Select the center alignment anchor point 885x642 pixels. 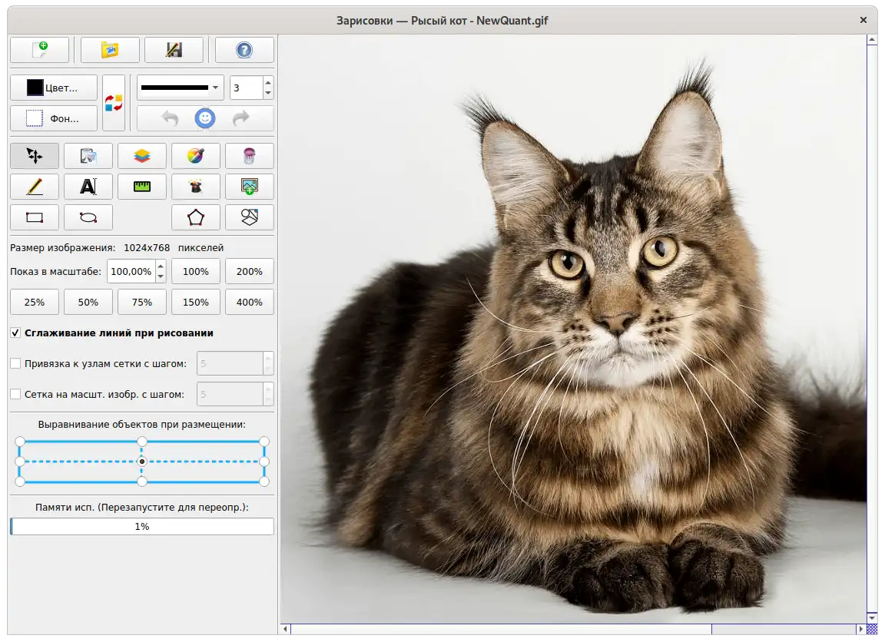click(x=141, y=462)
